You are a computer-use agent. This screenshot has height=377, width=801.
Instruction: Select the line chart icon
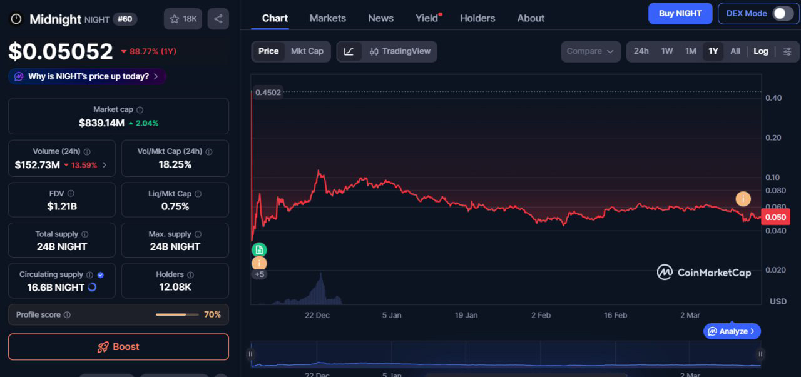349,51
